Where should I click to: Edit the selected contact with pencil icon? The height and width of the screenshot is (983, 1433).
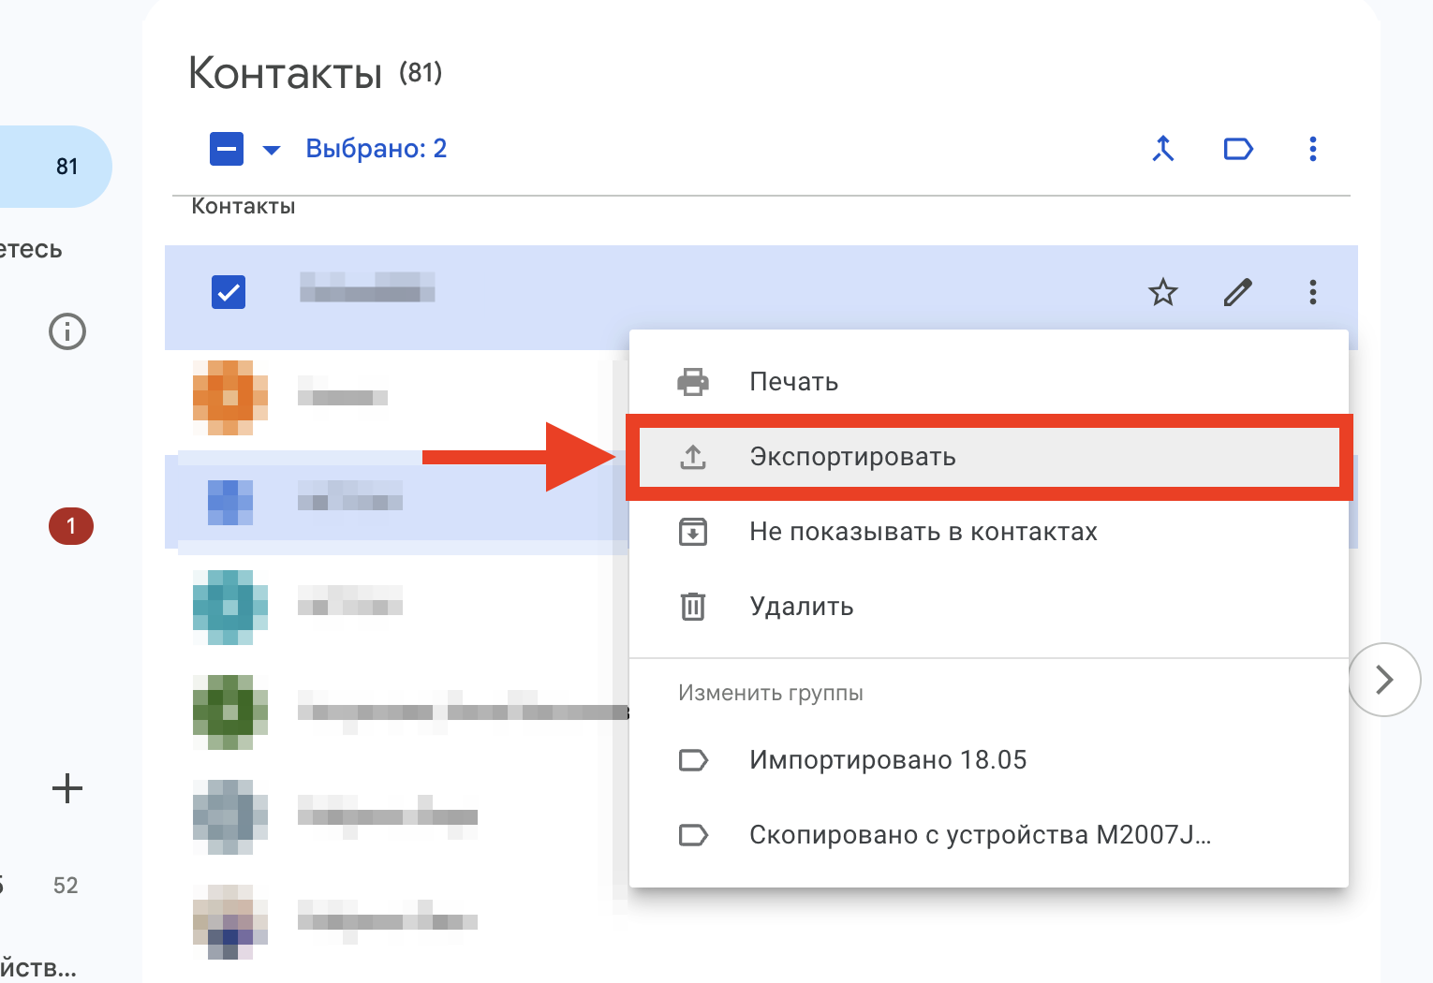coord(1237,292)
